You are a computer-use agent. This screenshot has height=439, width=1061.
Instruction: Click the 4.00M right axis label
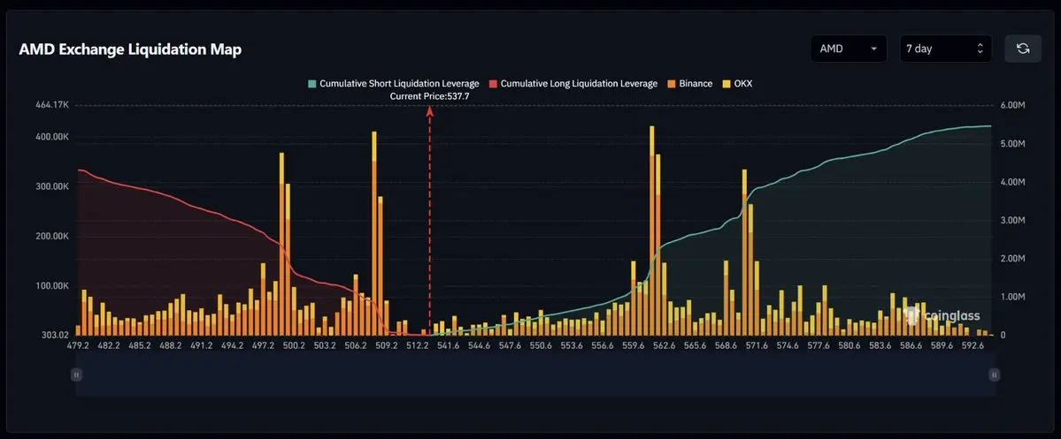click(x=1013, y=182)
